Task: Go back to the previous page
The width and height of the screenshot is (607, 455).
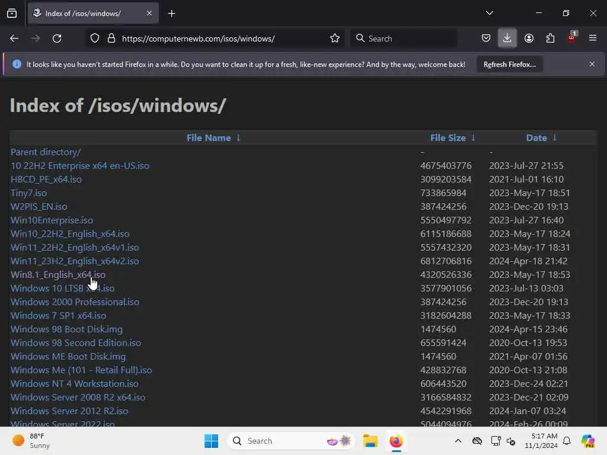Action: [14, 39]
